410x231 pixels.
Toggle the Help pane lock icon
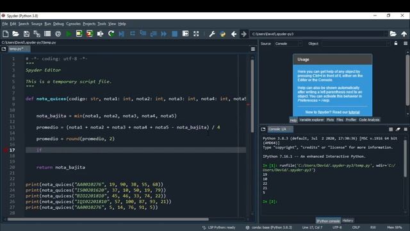point(396,44)
